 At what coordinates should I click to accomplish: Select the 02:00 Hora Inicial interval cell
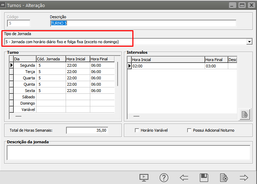point(167,66)
